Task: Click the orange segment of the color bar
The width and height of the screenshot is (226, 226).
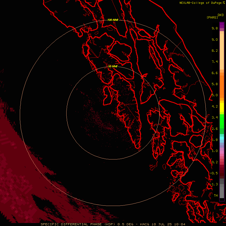Action: [x=222, y=86]
